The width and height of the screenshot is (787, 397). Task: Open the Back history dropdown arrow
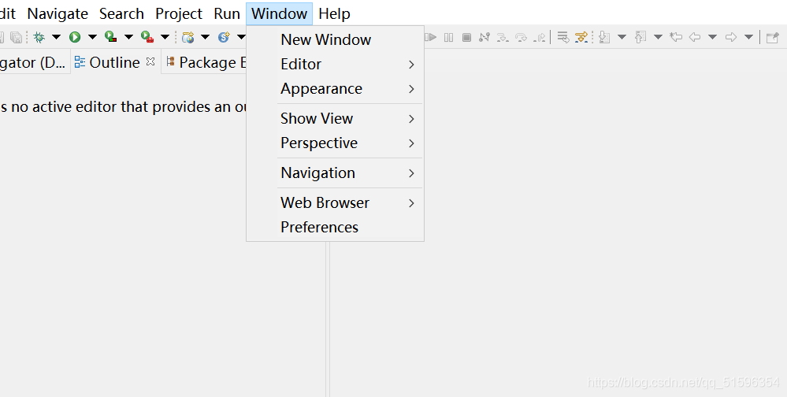click(712, 37)
